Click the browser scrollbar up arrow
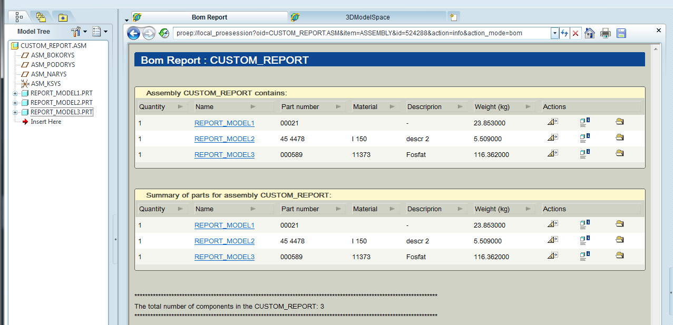Viewport: 673px width, 325px height. click(x=657, y=48)
